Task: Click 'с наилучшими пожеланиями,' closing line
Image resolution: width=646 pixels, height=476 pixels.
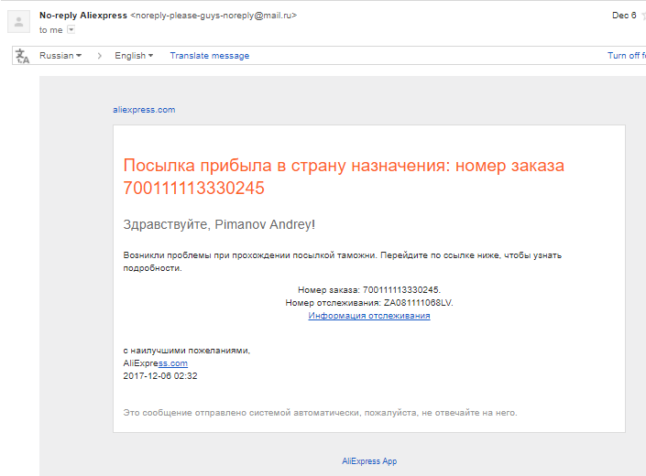Action: point(187,351)
